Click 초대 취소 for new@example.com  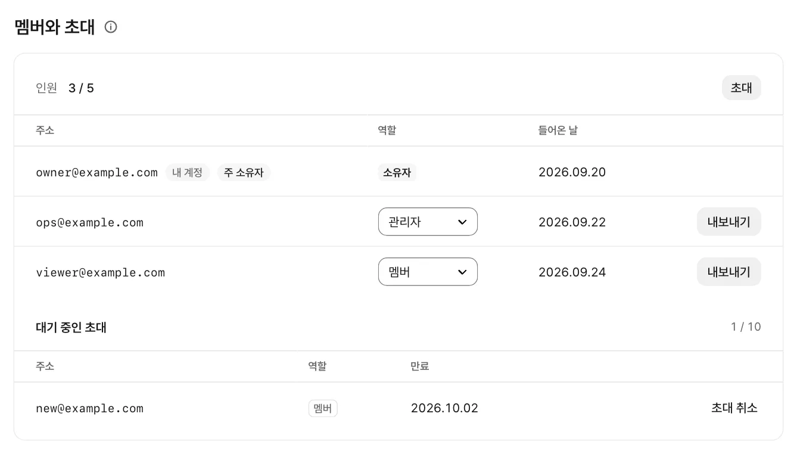click(734, 408)
